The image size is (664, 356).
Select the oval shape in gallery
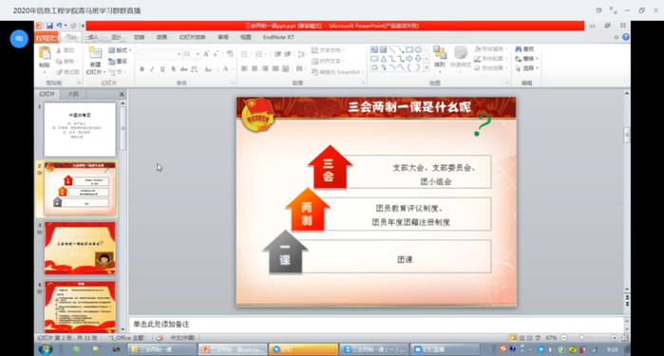418,50
